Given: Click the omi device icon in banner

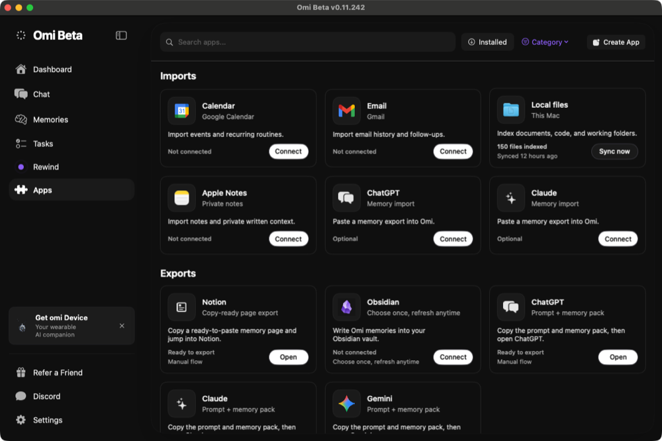Looking at the screenshot, I should [23, 327].
